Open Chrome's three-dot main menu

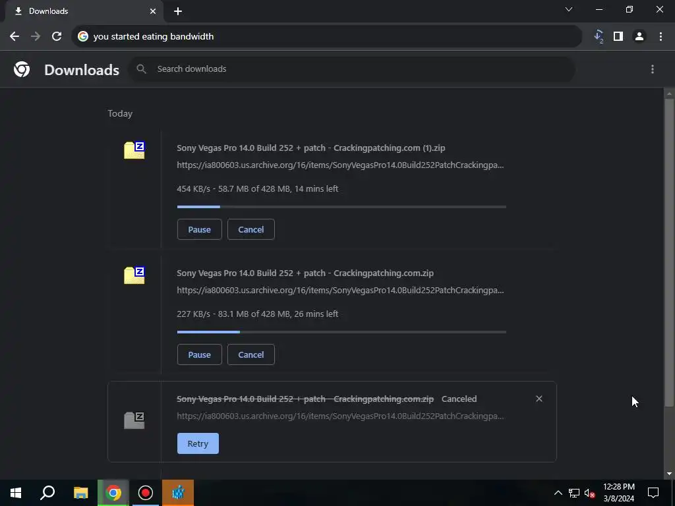660,37
